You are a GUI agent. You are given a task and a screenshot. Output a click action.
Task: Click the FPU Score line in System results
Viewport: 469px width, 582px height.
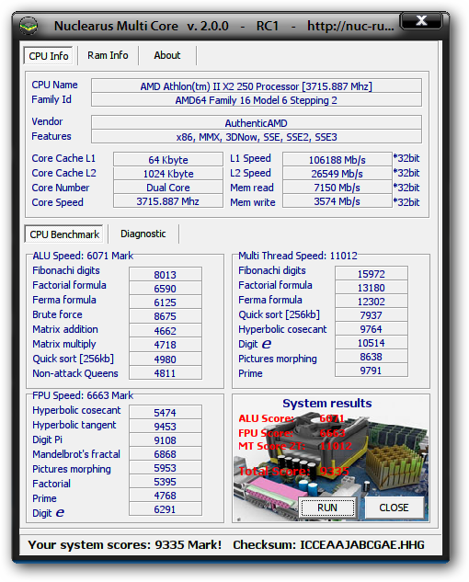tap(292, 433)
